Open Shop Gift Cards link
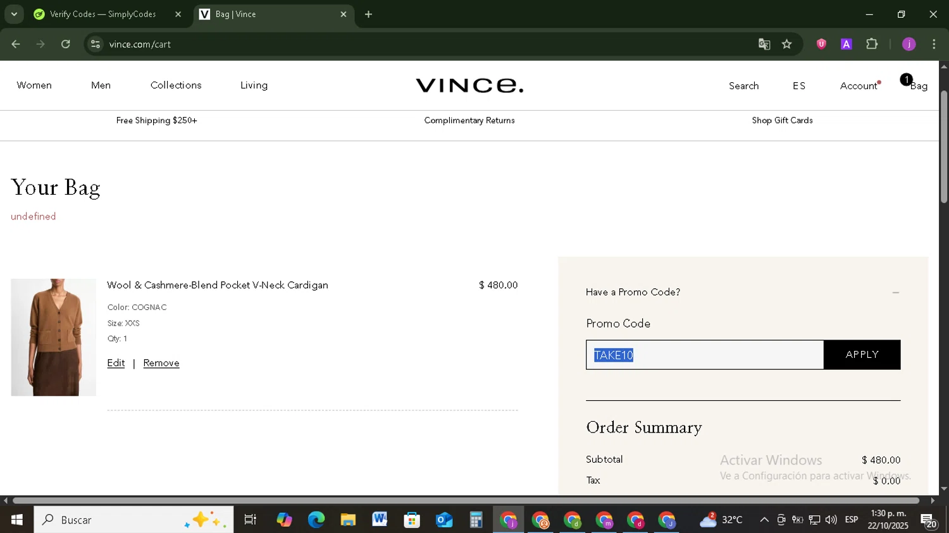This screenshot has width=949, height=533. point(782,120)
